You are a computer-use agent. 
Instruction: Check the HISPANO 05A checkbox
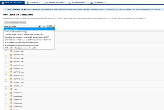click(x=6, y=79)
